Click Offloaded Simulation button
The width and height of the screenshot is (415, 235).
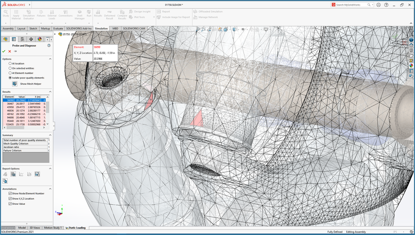208,12
